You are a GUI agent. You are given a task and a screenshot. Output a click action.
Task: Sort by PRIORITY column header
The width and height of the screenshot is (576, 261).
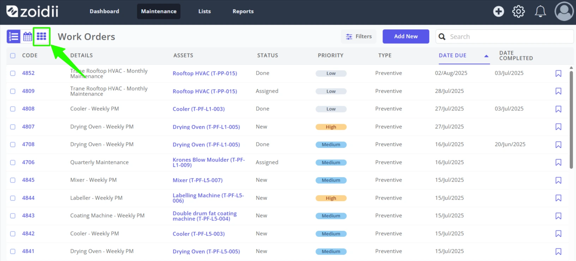click(330, 55)
